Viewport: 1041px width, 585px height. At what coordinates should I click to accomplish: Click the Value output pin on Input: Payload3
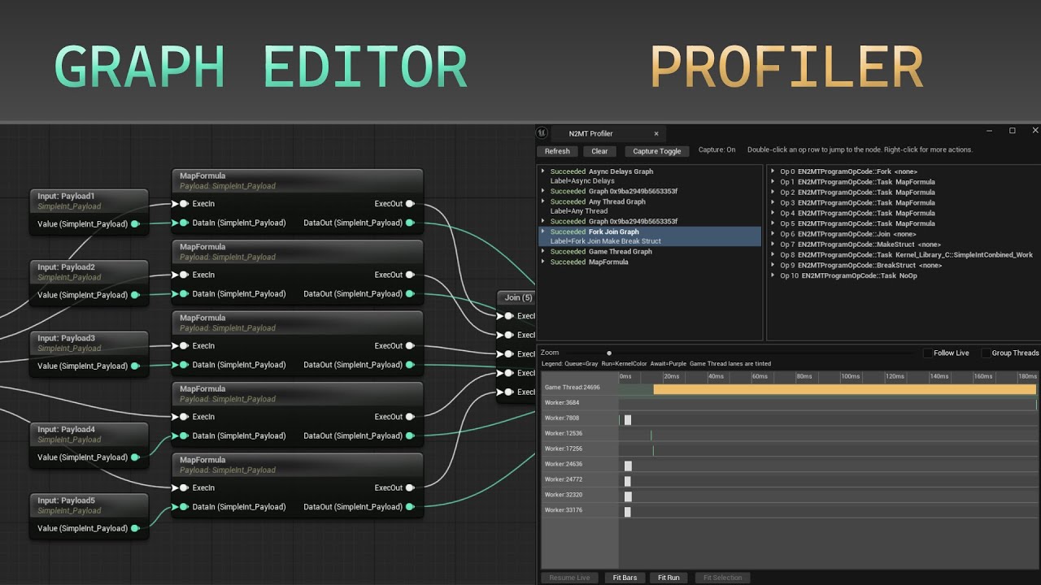[x=135, y=366]
